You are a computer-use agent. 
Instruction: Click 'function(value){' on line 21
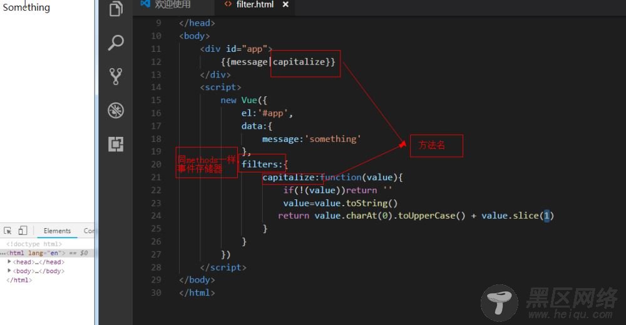tap(361, 177)
